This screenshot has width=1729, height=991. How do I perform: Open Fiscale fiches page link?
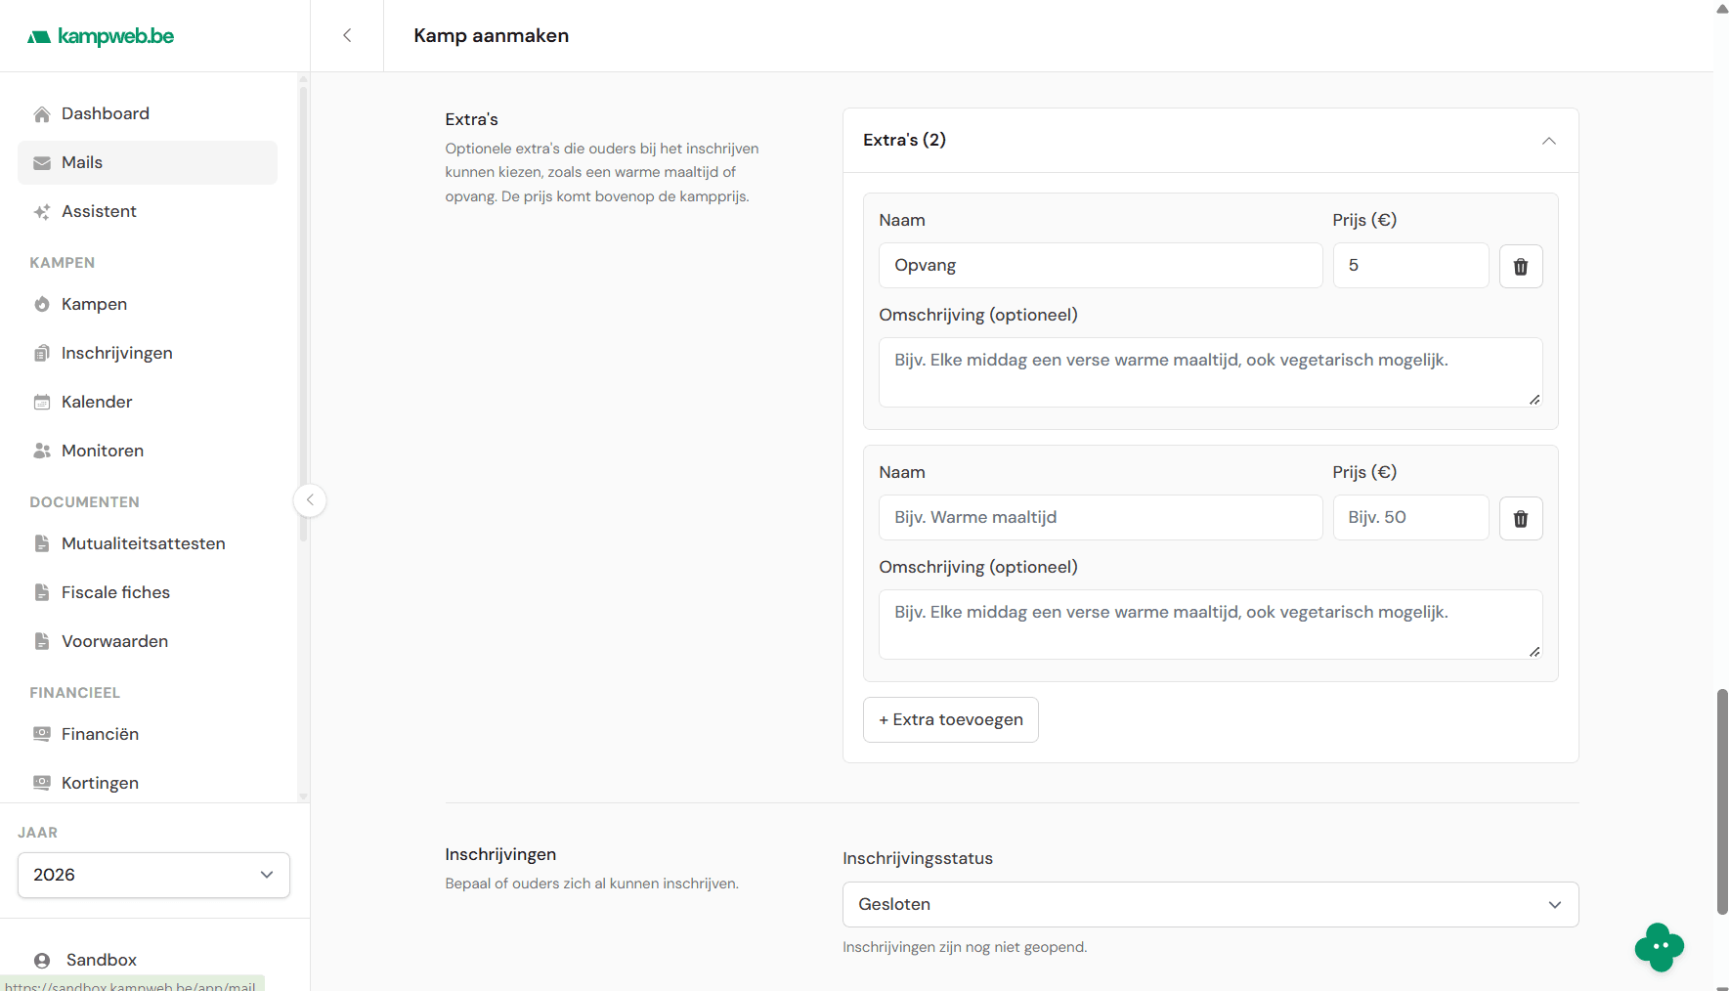(x=148, y=592)
